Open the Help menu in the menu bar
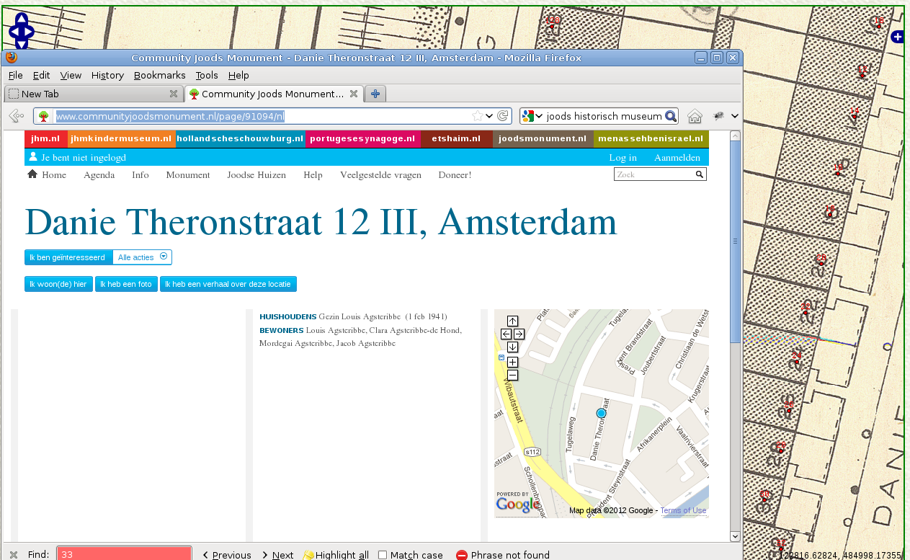The image size is (910, 560). (x=238, y=75)
